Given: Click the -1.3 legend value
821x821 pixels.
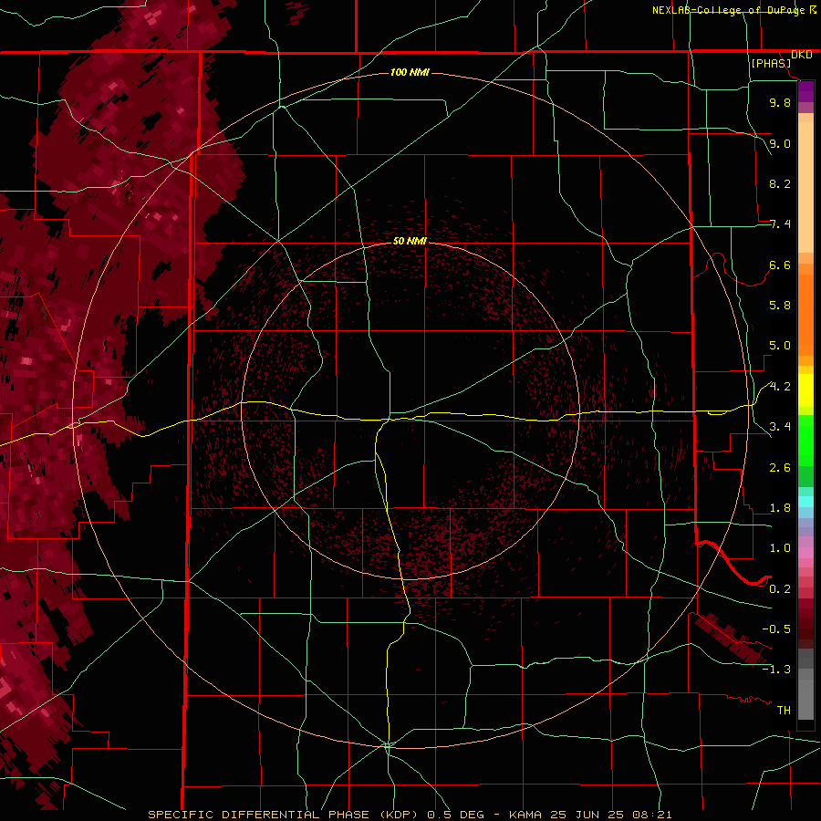Looking at the screenshot, I should tap(776, 670).
